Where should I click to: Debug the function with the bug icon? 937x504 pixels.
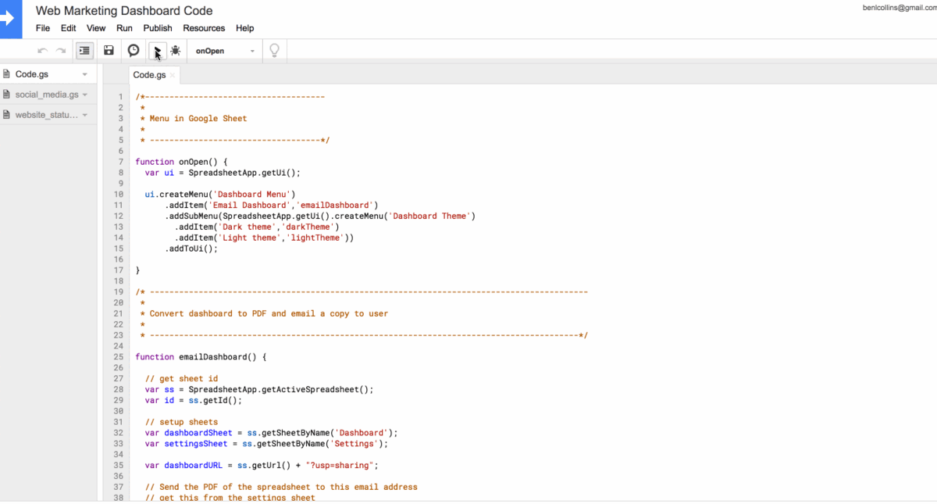click(176, 51)
